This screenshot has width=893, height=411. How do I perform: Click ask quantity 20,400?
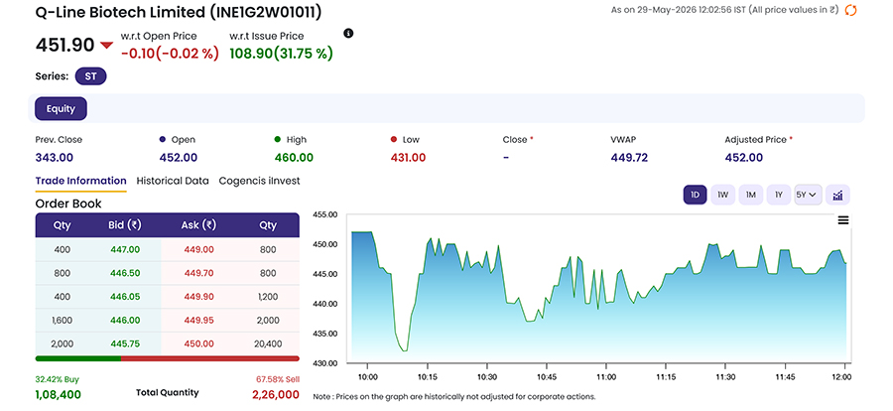[268, 343]
